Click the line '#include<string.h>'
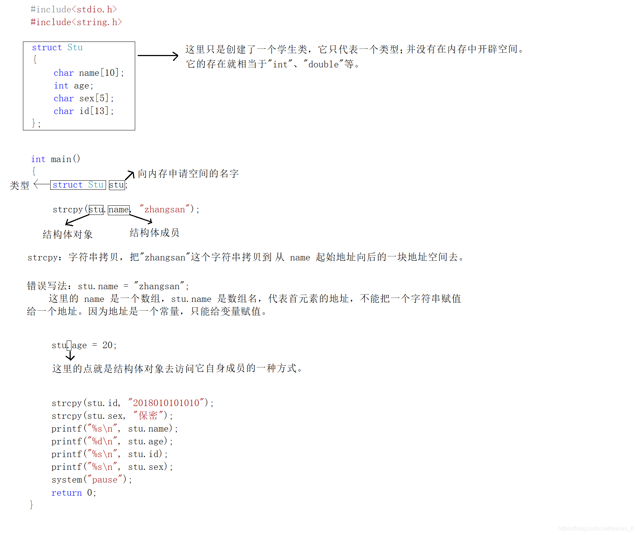This screenshot has width=638, height=535. 76,22
